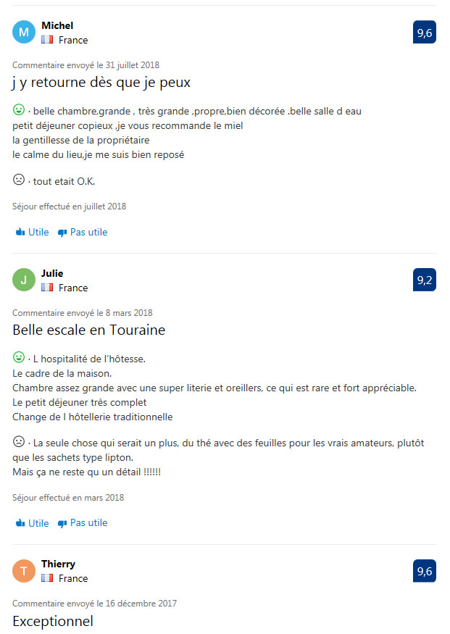Mark Michel's review as Pas utile
Screen dimensions: 450x634
(x=82, y=233)
